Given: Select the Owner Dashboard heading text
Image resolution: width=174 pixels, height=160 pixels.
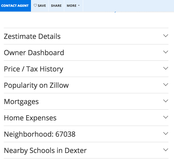Looking at the screenshot, I should [x=34, y=53].
